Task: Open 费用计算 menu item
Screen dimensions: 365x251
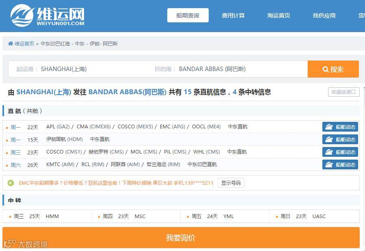Action: tap(233, 15)
